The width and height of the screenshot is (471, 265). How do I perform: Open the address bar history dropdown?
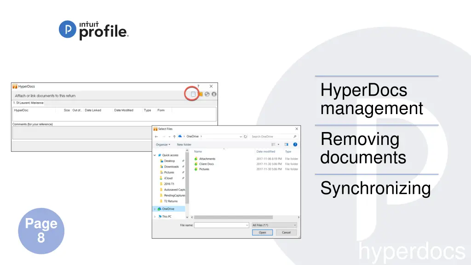click(241, 137)
